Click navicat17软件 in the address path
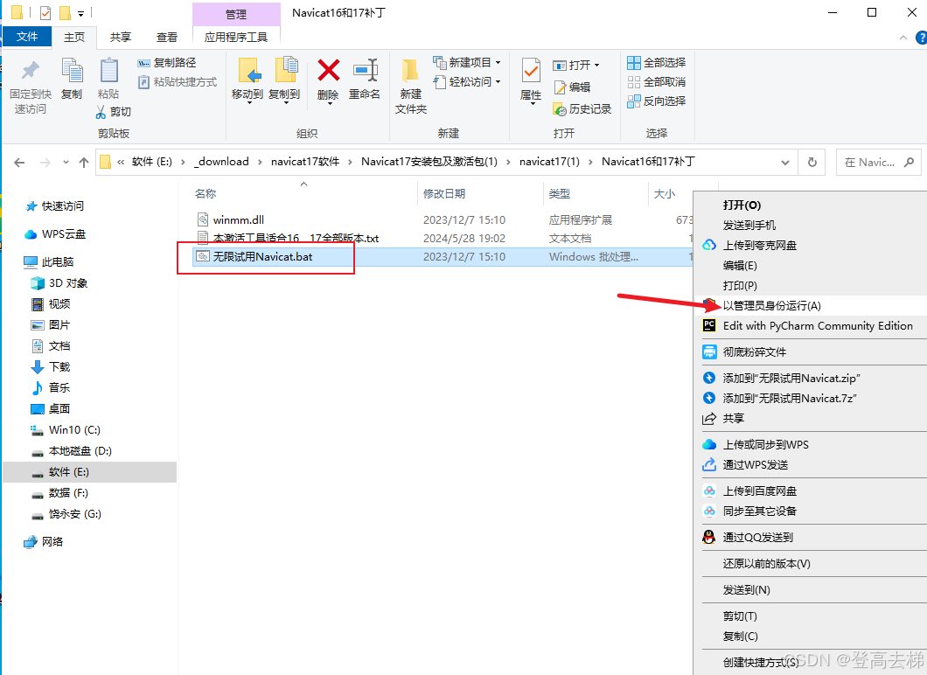The image size is (927, 675). (x=305, y=162)
